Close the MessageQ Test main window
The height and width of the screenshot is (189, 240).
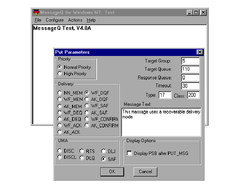coord(203,12)
